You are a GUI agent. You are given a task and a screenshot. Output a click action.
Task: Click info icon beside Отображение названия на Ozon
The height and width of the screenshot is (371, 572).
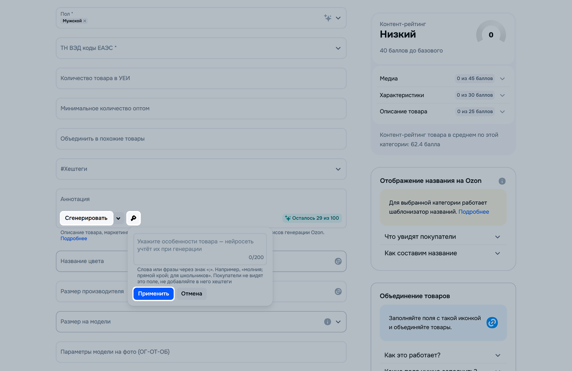502,181
